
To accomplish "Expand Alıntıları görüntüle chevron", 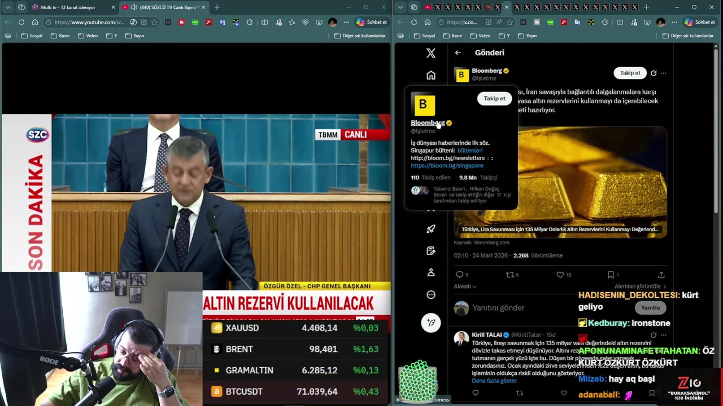I will click(664, 286).
